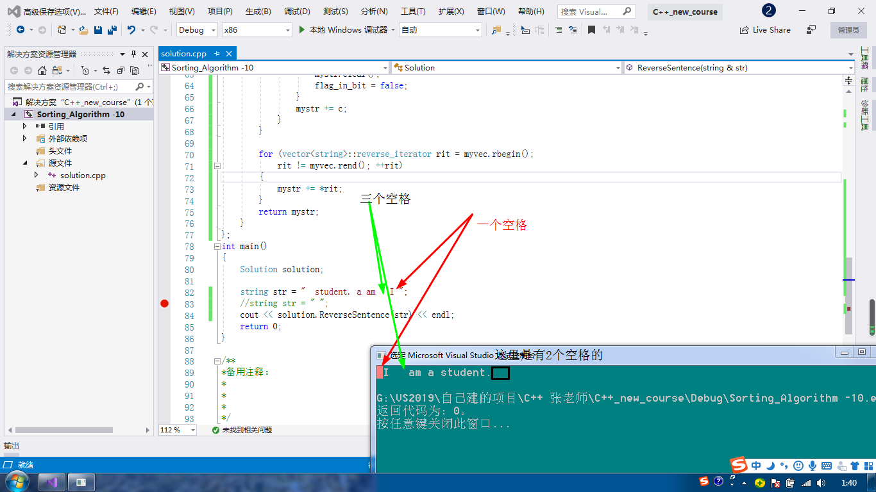Viewport: 876px width, 492px height.
Task: Open the 生成(B) menu
Action: pyautogui.click(x=258, y=12)
